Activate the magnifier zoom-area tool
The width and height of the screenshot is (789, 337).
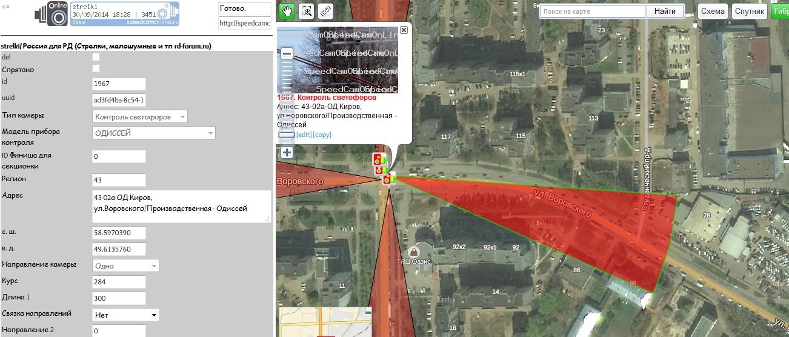[307, 11]
